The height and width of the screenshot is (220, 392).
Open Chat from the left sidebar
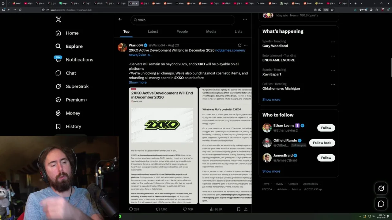66,73
